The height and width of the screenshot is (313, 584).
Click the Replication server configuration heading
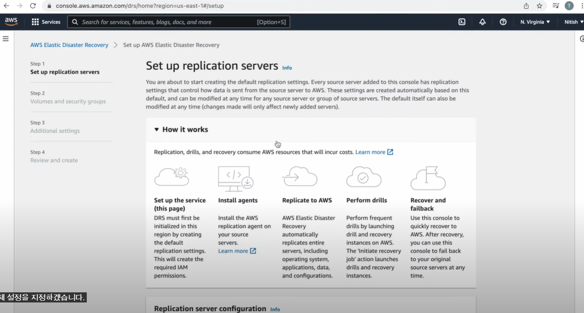tap(210, 309)
